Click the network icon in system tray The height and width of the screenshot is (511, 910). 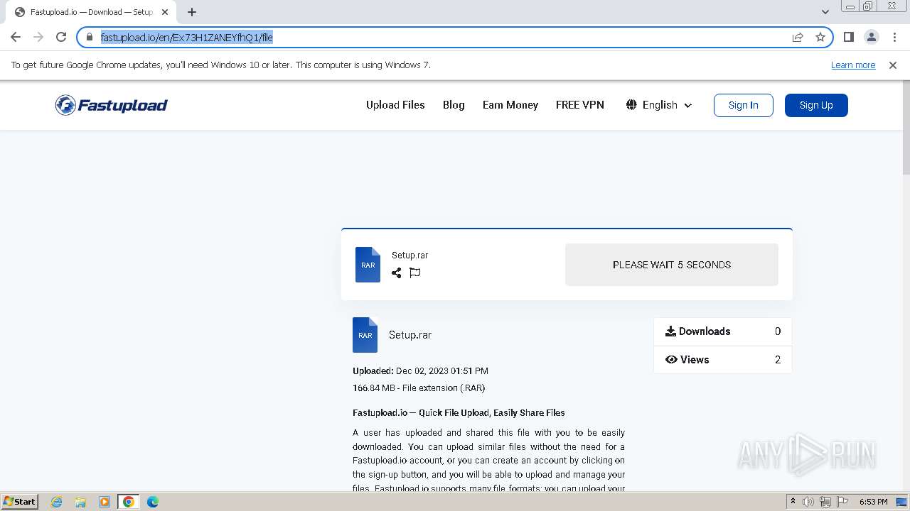point(825,502)
